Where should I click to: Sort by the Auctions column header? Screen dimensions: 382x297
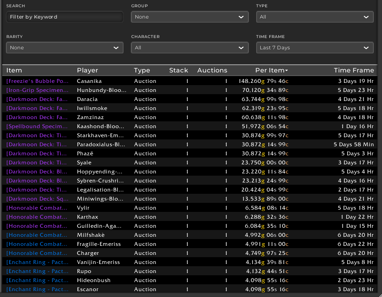pyautogui.click(x=212, y=70)
